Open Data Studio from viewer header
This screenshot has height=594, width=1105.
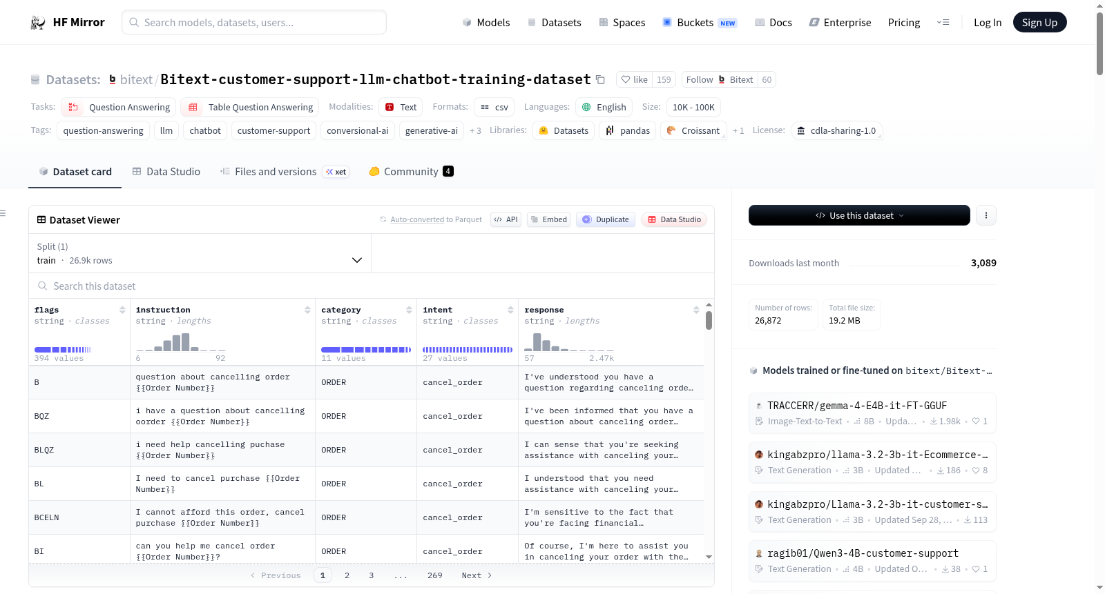click(x=674, y=219)
